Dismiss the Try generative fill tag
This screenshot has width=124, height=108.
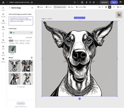84,18
